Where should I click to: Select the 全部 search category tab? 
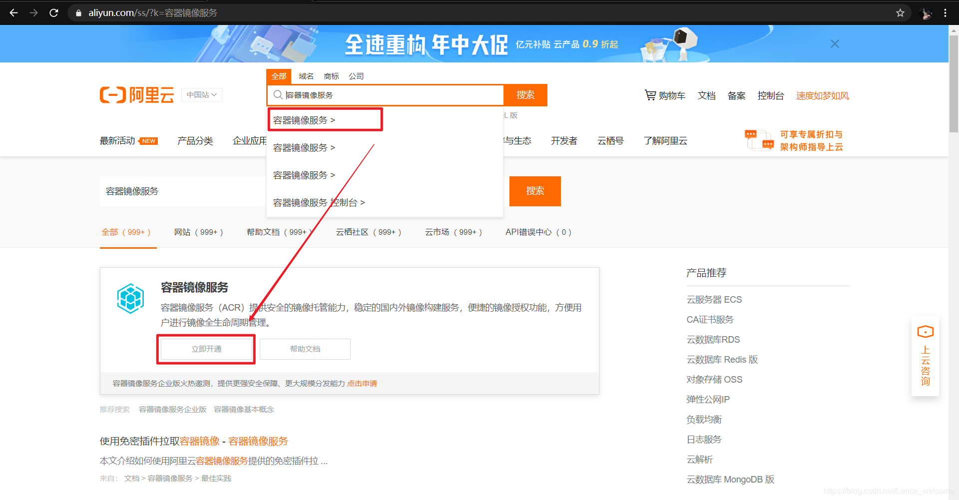[279, 76]
